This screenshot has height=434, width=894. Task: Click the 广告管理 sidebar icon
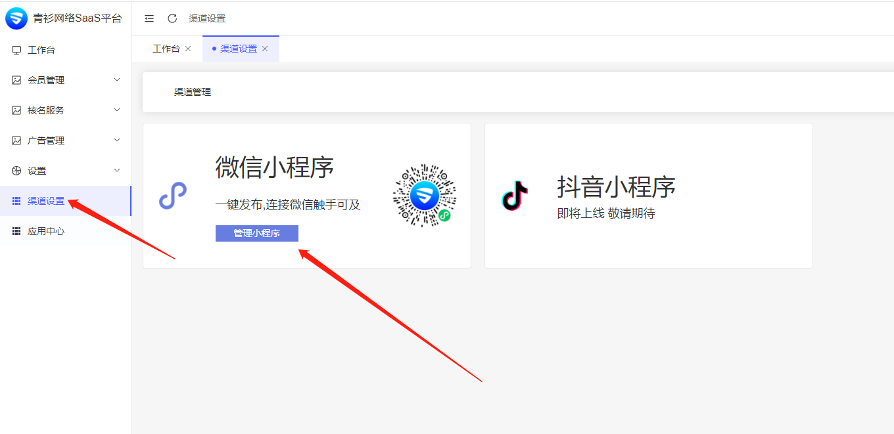(16, 141)
